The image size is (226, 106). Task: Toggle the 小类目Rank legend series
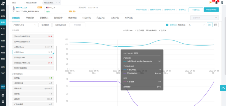[x=128, y=31]
